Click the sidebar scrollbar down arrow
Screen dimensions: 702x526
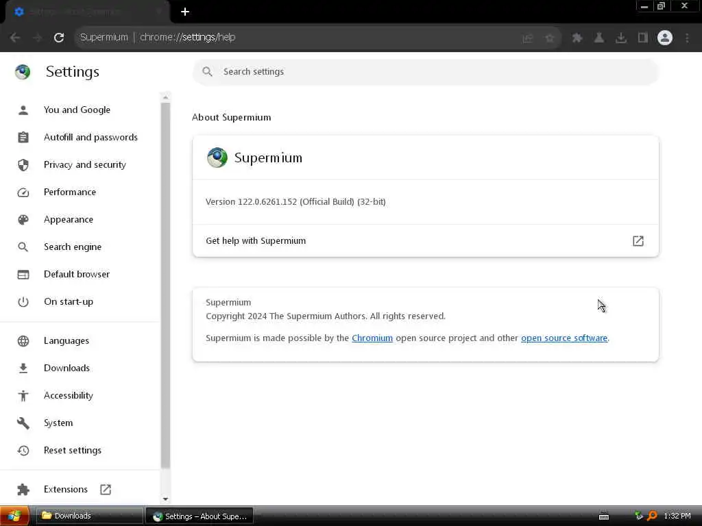coord(166,499)
